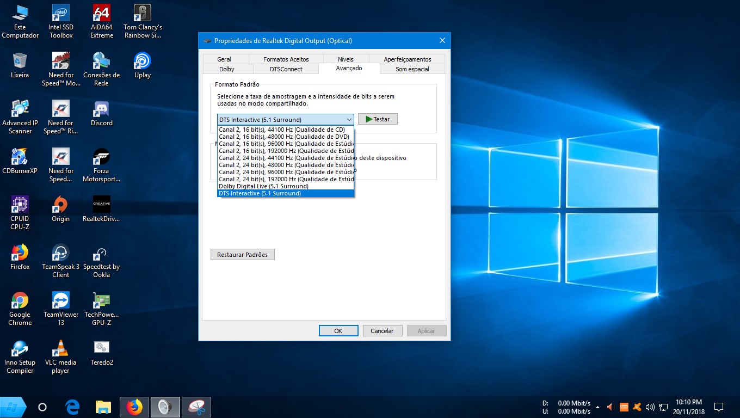
Task: Open the system volume tray icon
Action: [x=650, y=407]
